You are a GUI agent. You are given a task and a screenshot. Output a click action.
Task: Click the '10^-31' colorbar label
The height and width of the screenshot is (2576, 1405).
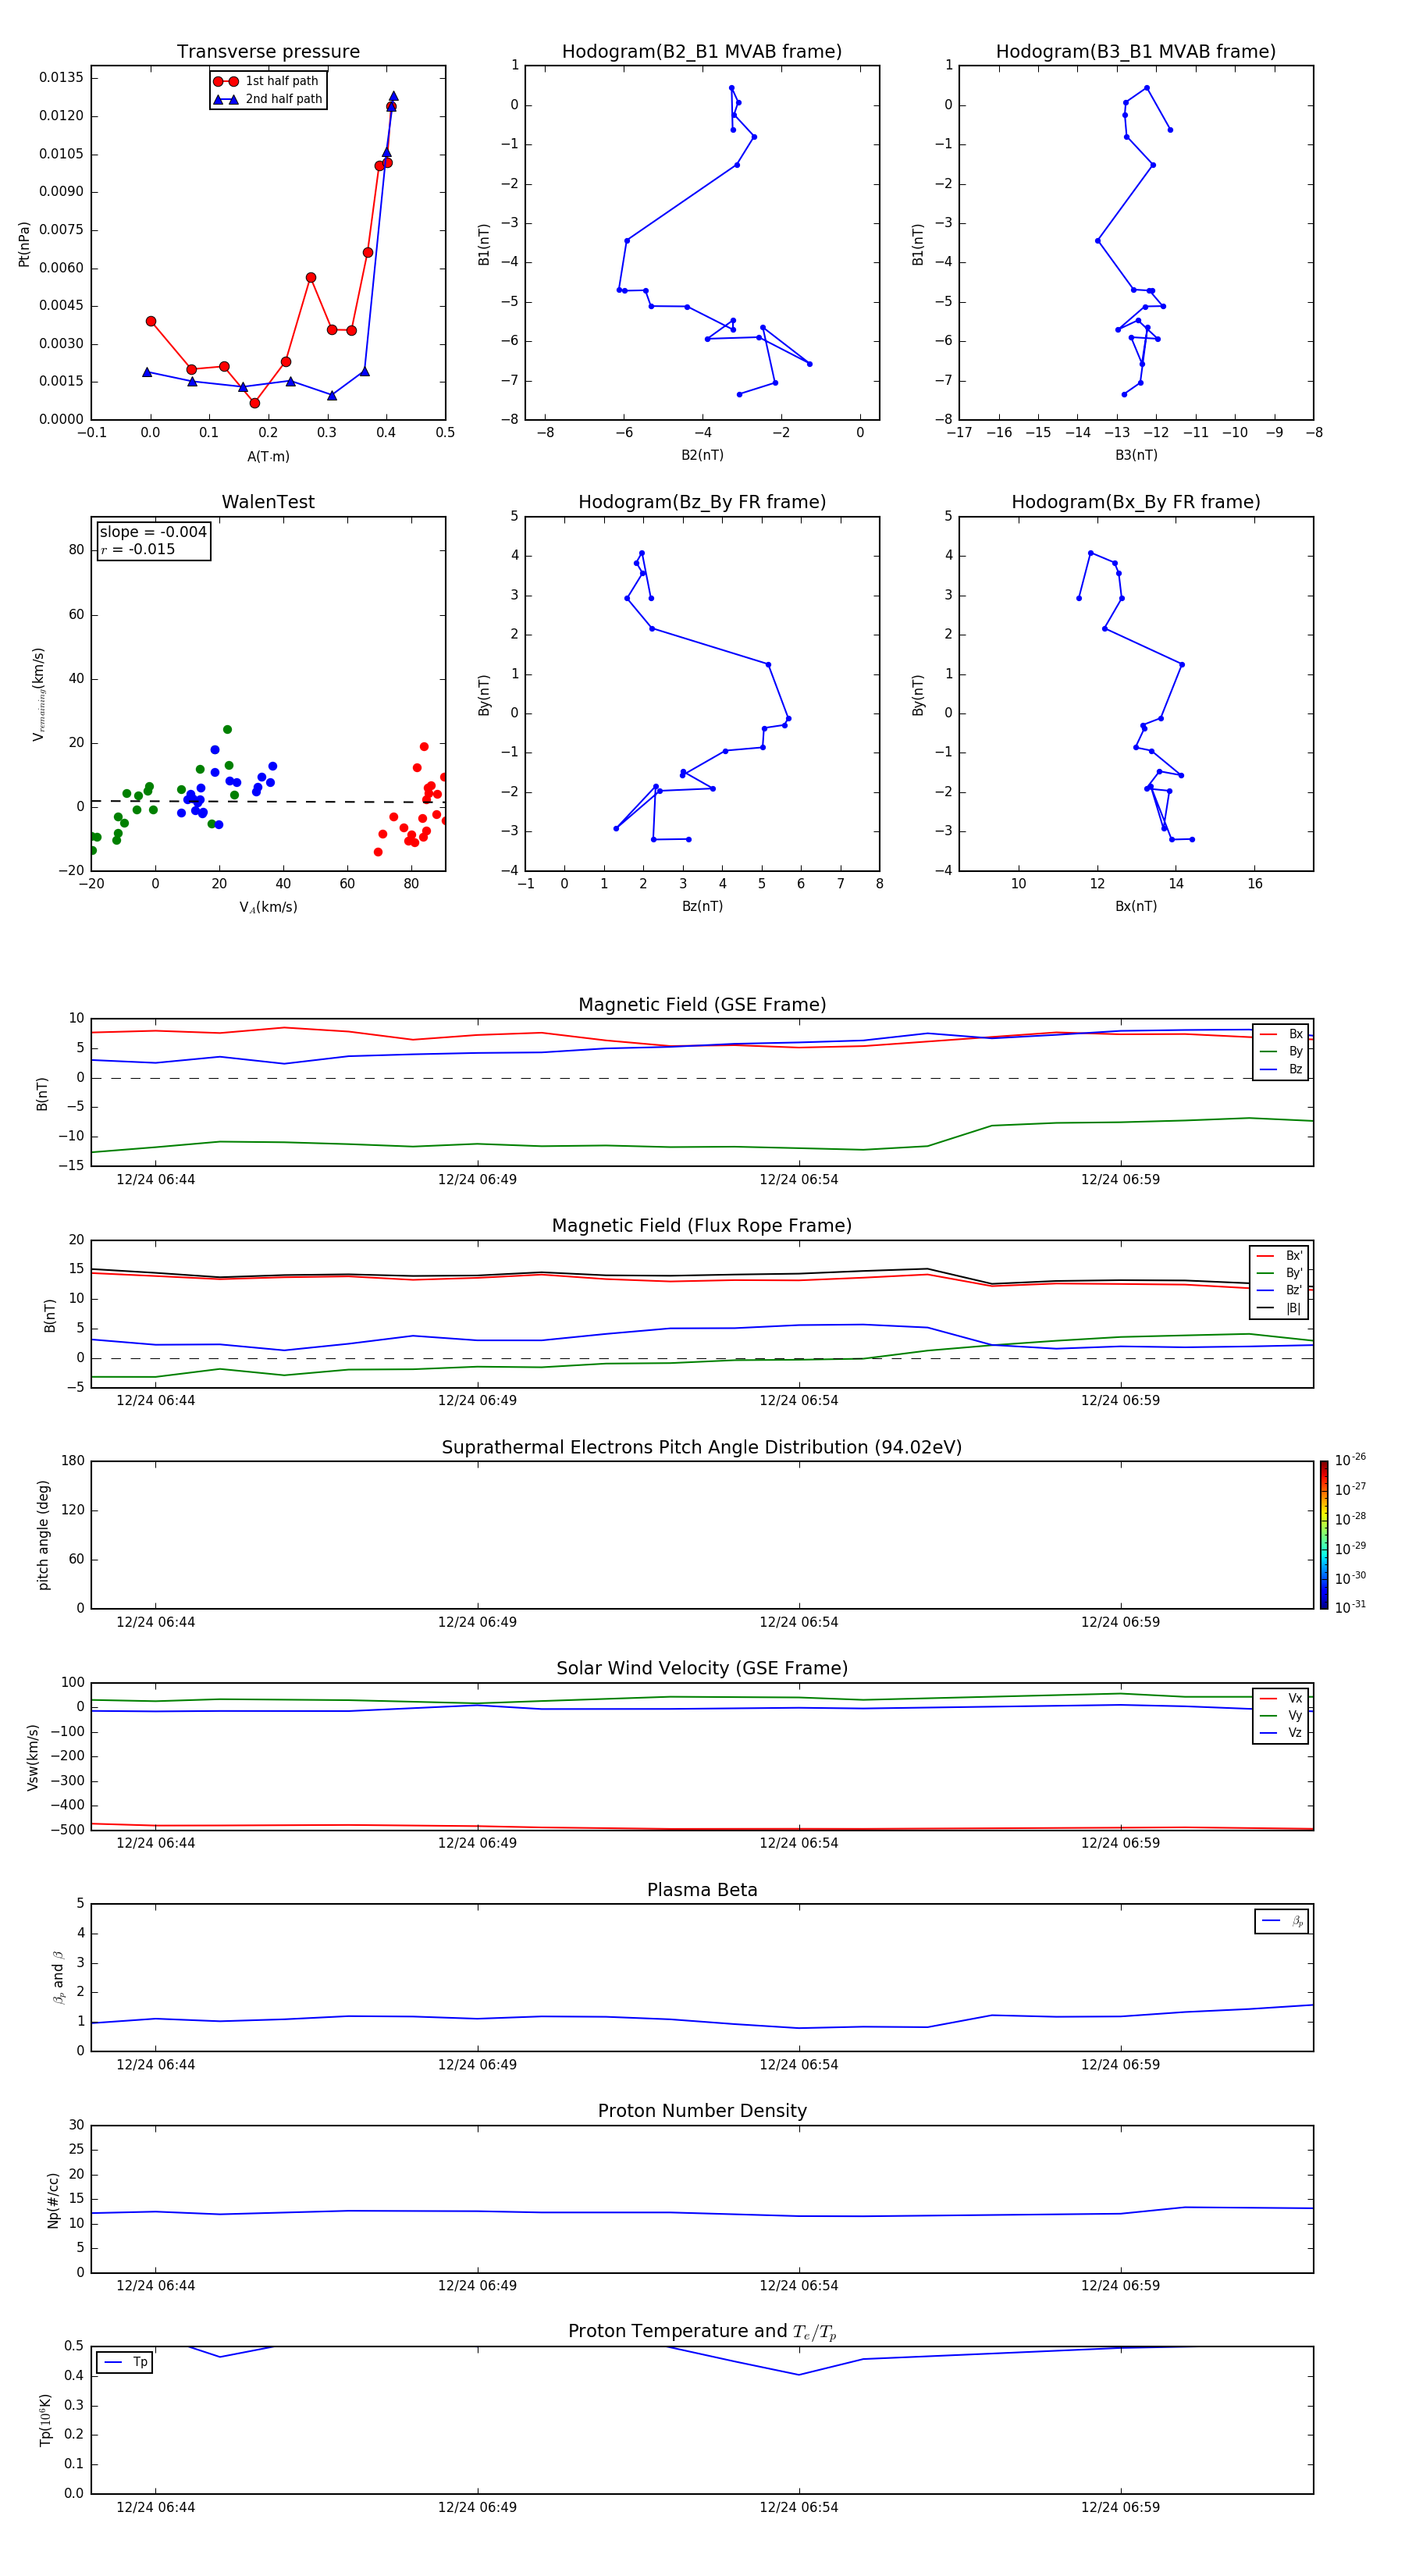tap(1350, 1607)
